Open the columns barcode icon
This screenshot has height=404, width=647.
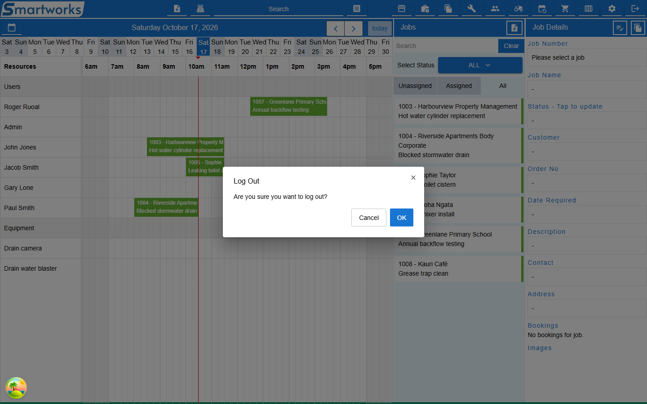point(589,9)
